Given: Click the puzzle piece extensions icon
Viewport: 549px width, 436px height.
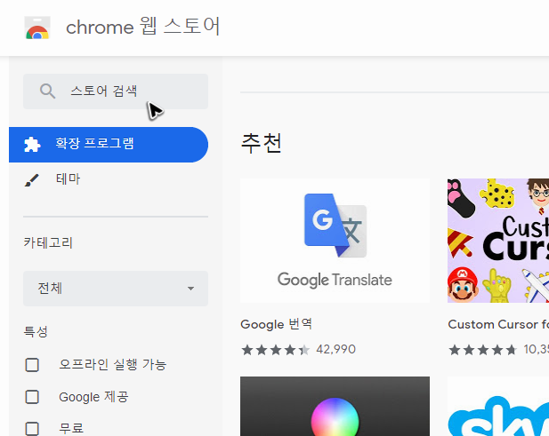Looking at the screenshot, I should [32, 144].
